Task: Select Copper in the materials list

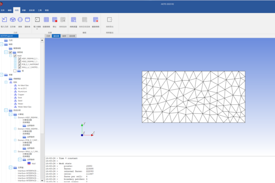Action: pos(21,95)
